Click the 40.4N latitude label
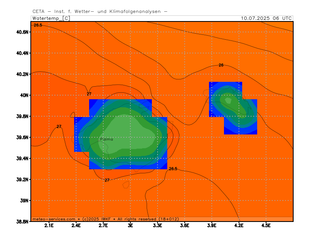 [x=22, y=53]
